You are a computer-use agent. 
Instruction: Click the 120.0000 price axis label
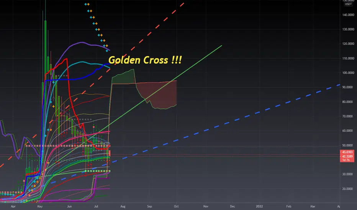348,44
